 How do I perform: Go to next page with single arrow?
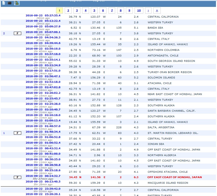148,10
